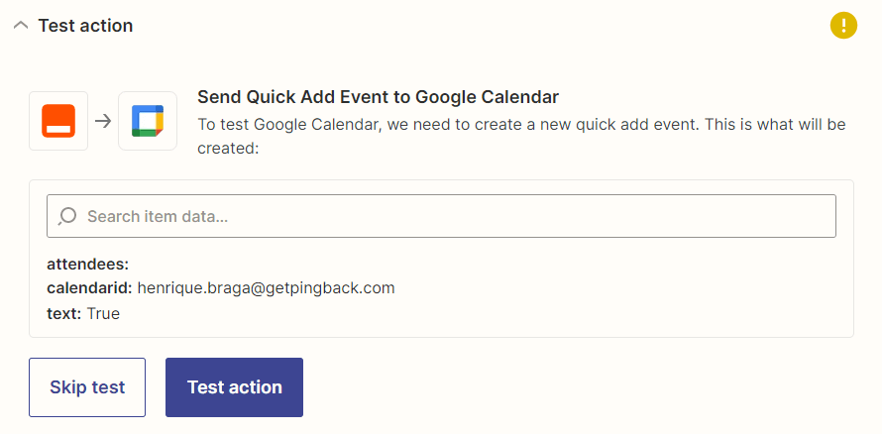Click the Test action section header title
Screen dimensions: 882x434
click(x=85, y=26)
